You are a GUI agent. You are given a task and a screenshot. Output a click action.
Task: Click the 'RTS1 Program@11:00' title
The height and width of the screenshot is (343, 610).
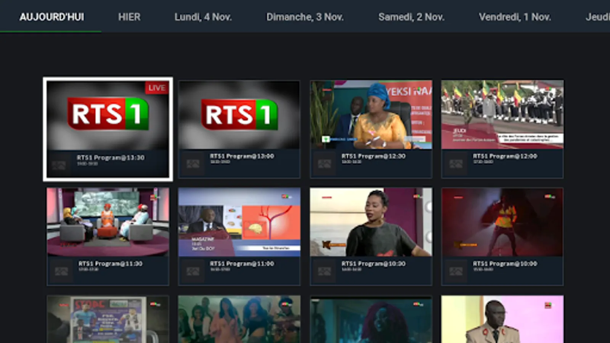242,263
